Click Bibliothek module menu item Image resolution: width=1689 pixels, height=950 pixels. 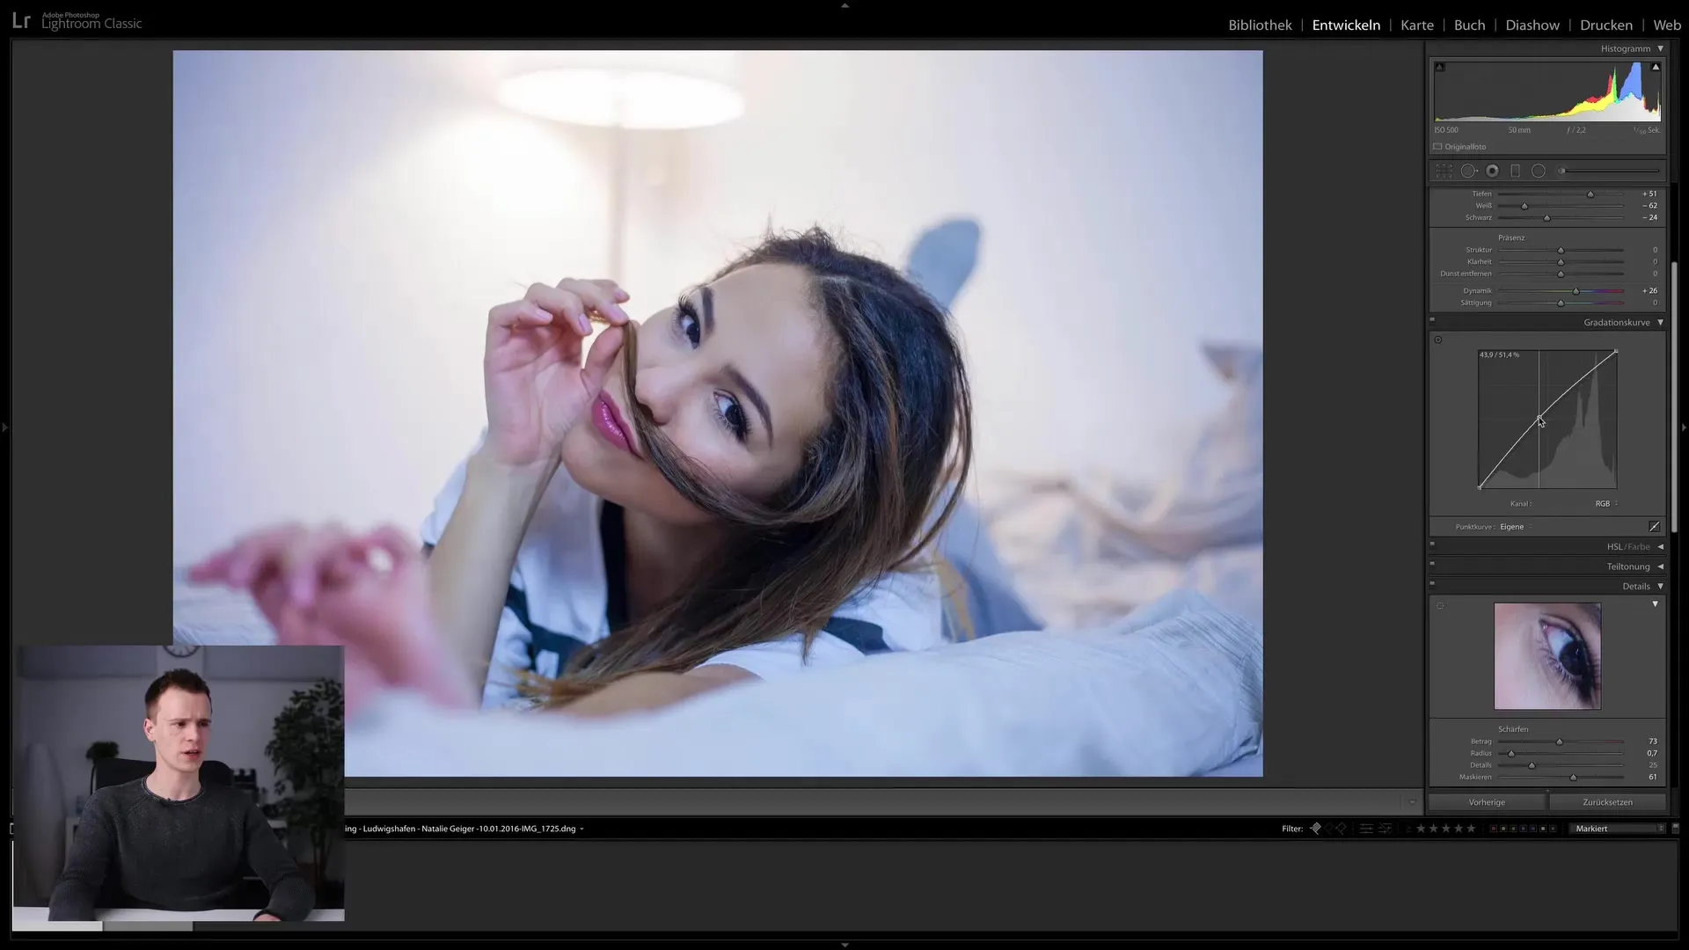[1260, 23]
